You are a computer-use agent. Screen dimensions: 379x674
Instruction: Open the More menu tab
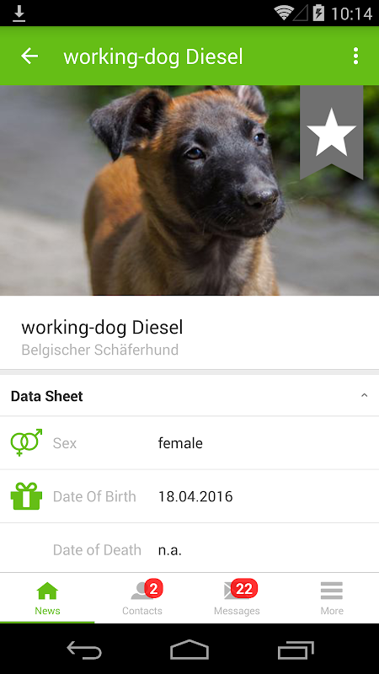tap(332, 598)
